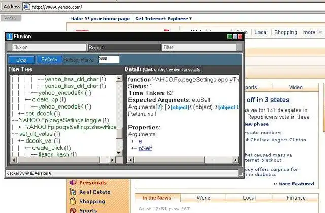Click the Fluxion window title icon
This screenshot has height=213, width=325.
(x=9, y=36)
